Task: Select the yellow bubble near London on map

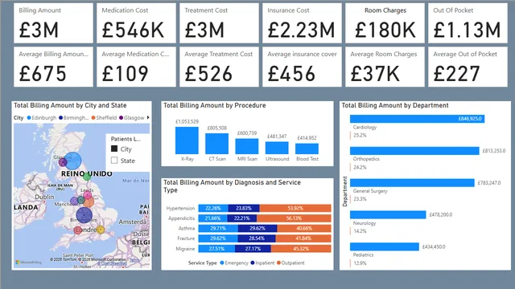Action: click(x=101, y=230)
